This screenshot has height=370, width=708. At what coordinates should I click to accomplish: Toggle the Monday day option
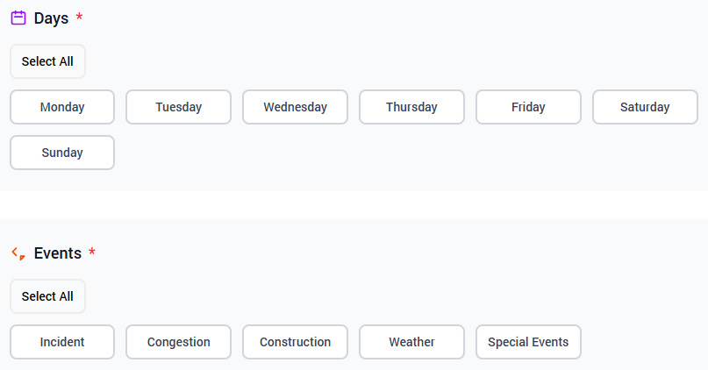coord(62,107)
